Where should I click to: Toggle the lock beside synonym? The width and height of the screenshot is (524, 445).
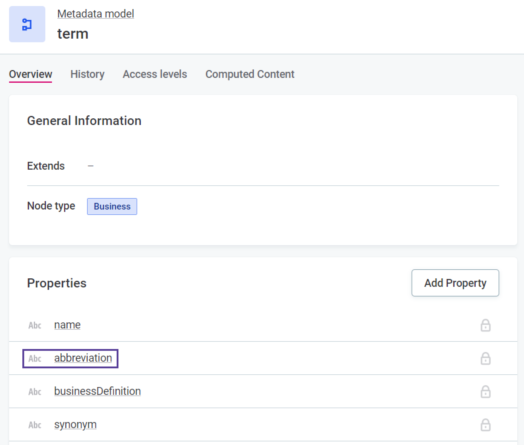point(486,425)
